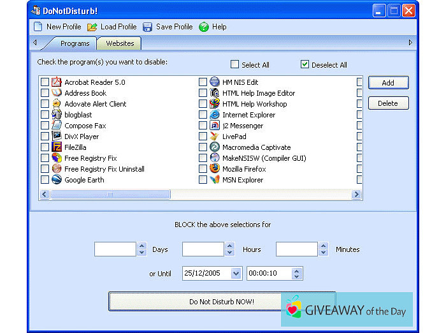The width and height of the screenshot is (446, 333).
Task: Check the Acrobat Reader 5.0 checkbox
Action: point(45,82)
